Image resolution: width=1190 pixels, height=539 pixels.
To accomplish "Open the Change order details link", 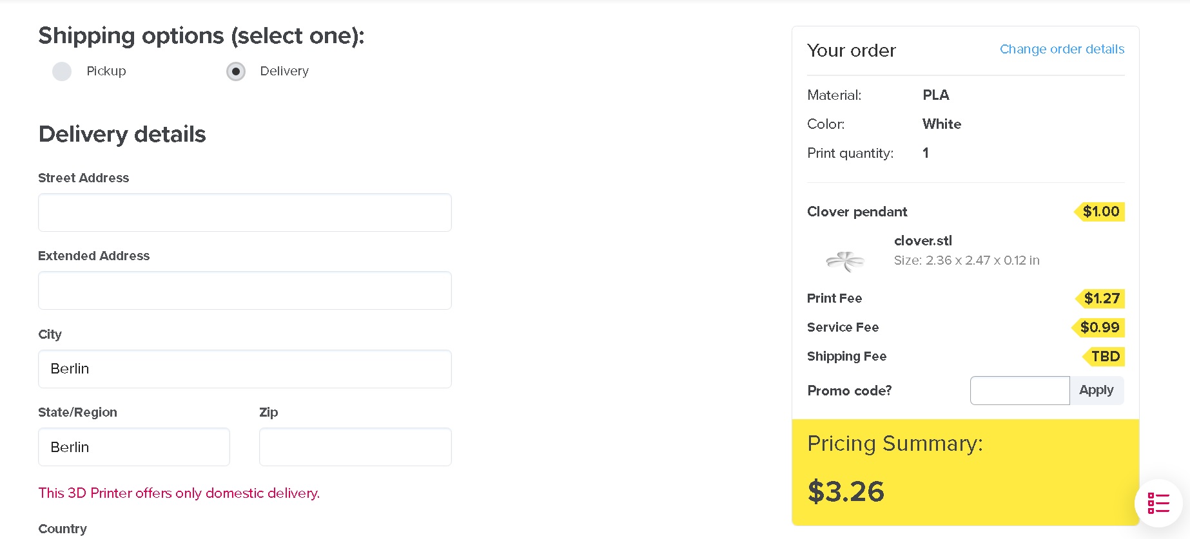I will [x=1062, y=50].
